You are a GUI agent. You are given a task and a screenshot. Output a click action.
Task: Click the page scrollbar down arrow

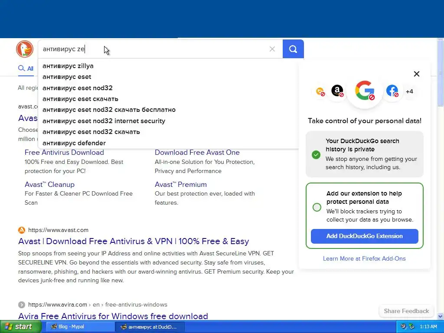click(x=441, y=316)
